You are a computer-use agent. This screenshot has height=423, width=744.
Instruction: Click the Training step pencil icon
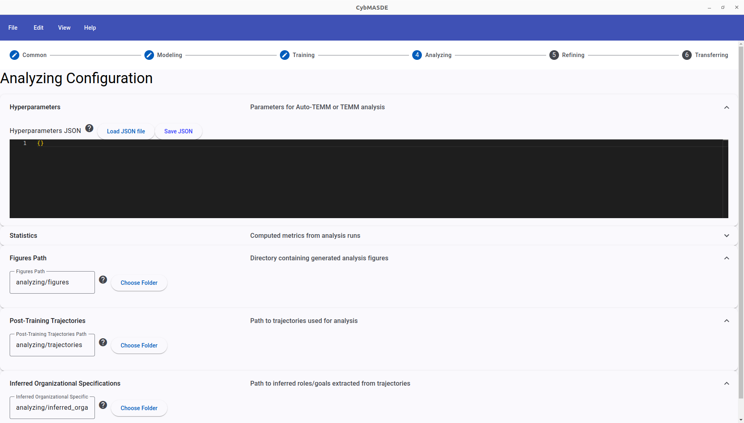point(285,55)
